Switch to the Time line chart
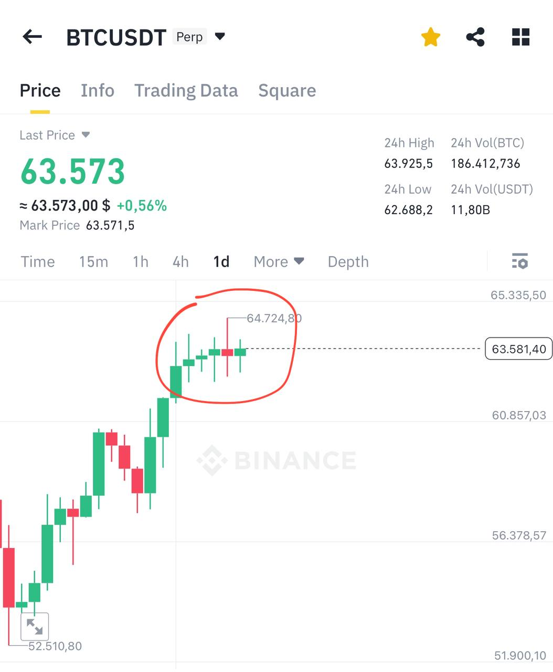 [x=38, y=261]
